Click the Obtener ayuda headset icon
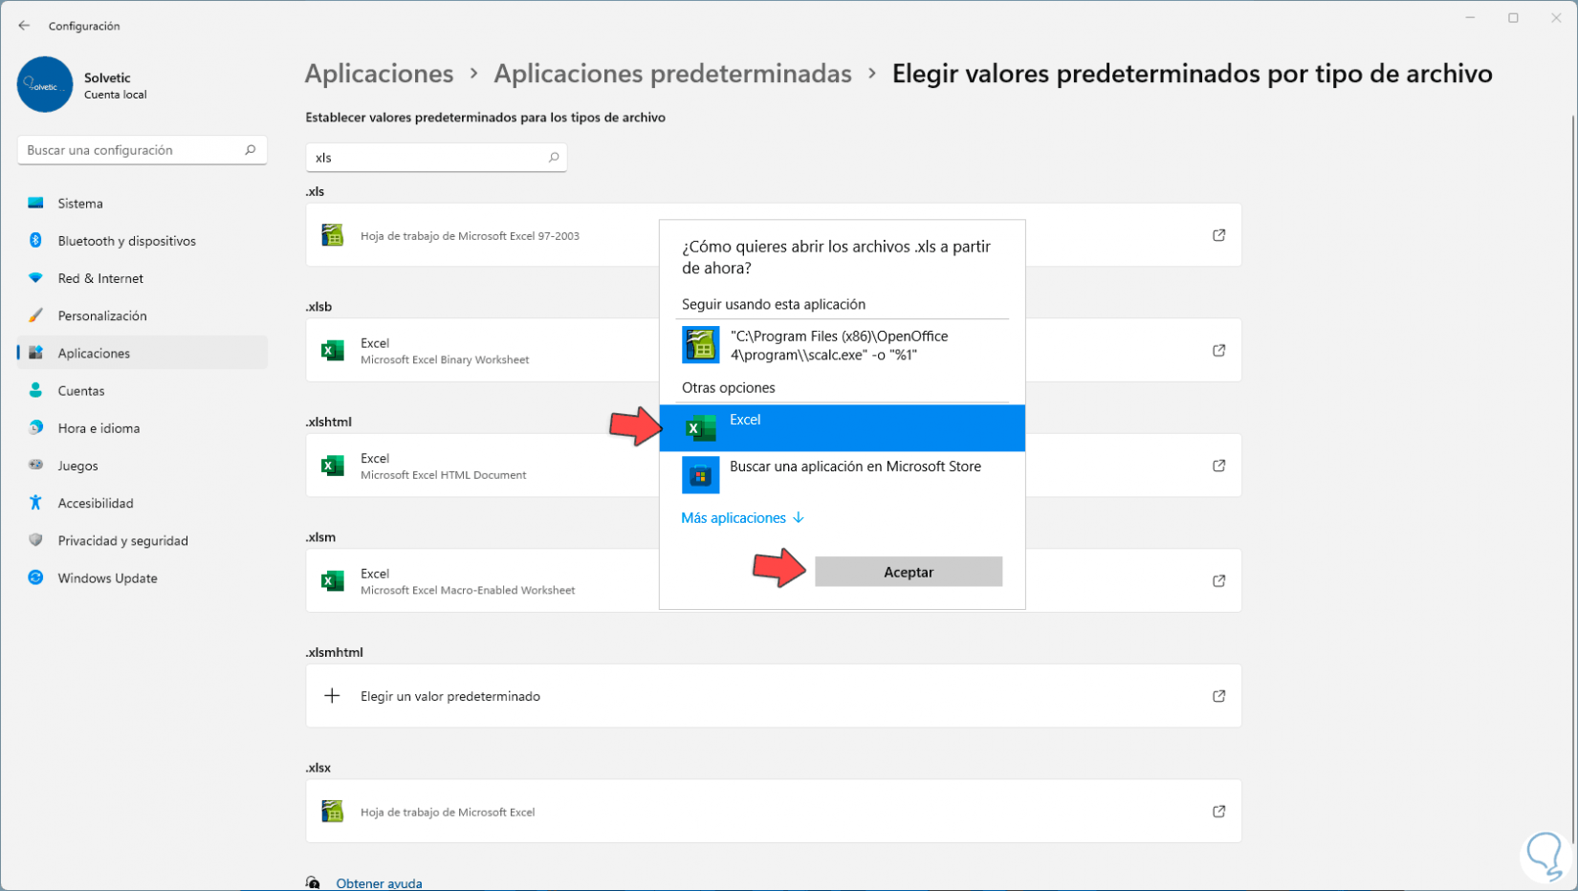 click(x=313, y=883)
